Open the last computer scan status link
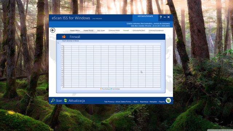This screenshot has width=233, height=131. click(148, 23)
